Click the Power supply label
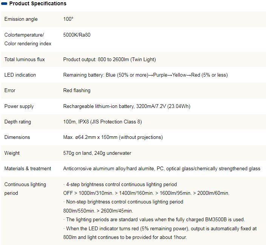Image resolution: width=266 pixels, height=245 pixels. click(19, 106)
